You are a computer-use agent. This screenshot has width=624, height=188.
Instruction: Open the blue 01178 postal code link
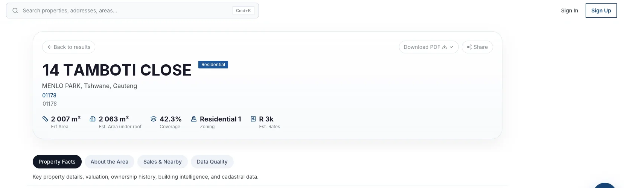click(x=49, y=96)
